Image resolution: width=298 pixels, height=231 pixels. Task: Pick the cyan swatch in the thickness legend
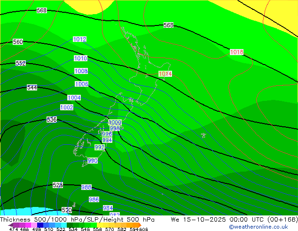click(64, 225)
